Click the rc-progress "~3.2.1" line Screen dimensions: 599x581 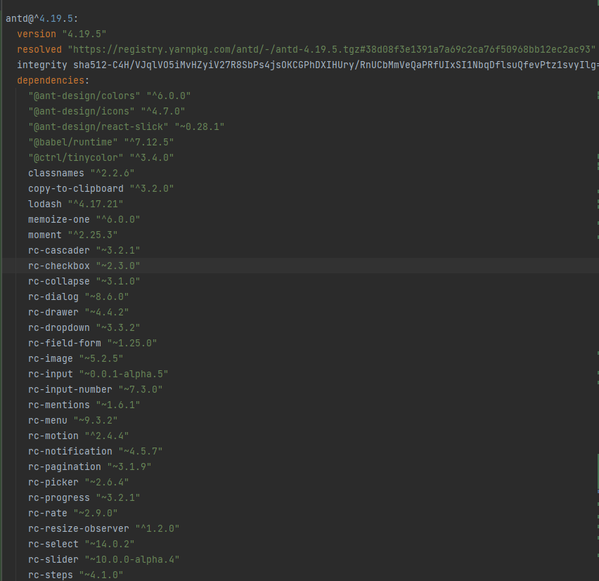84,498
